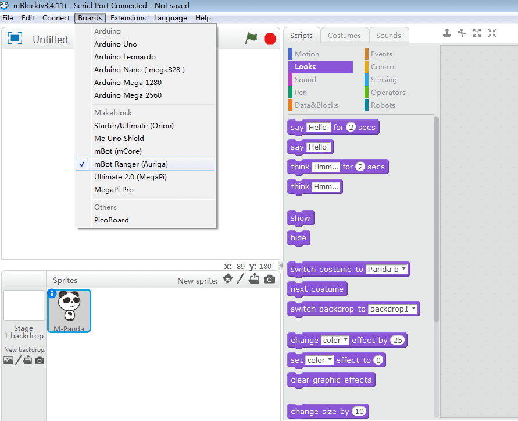
Task: Select the M-Panda sprite thumbnail
Action: tap(69, 311)
